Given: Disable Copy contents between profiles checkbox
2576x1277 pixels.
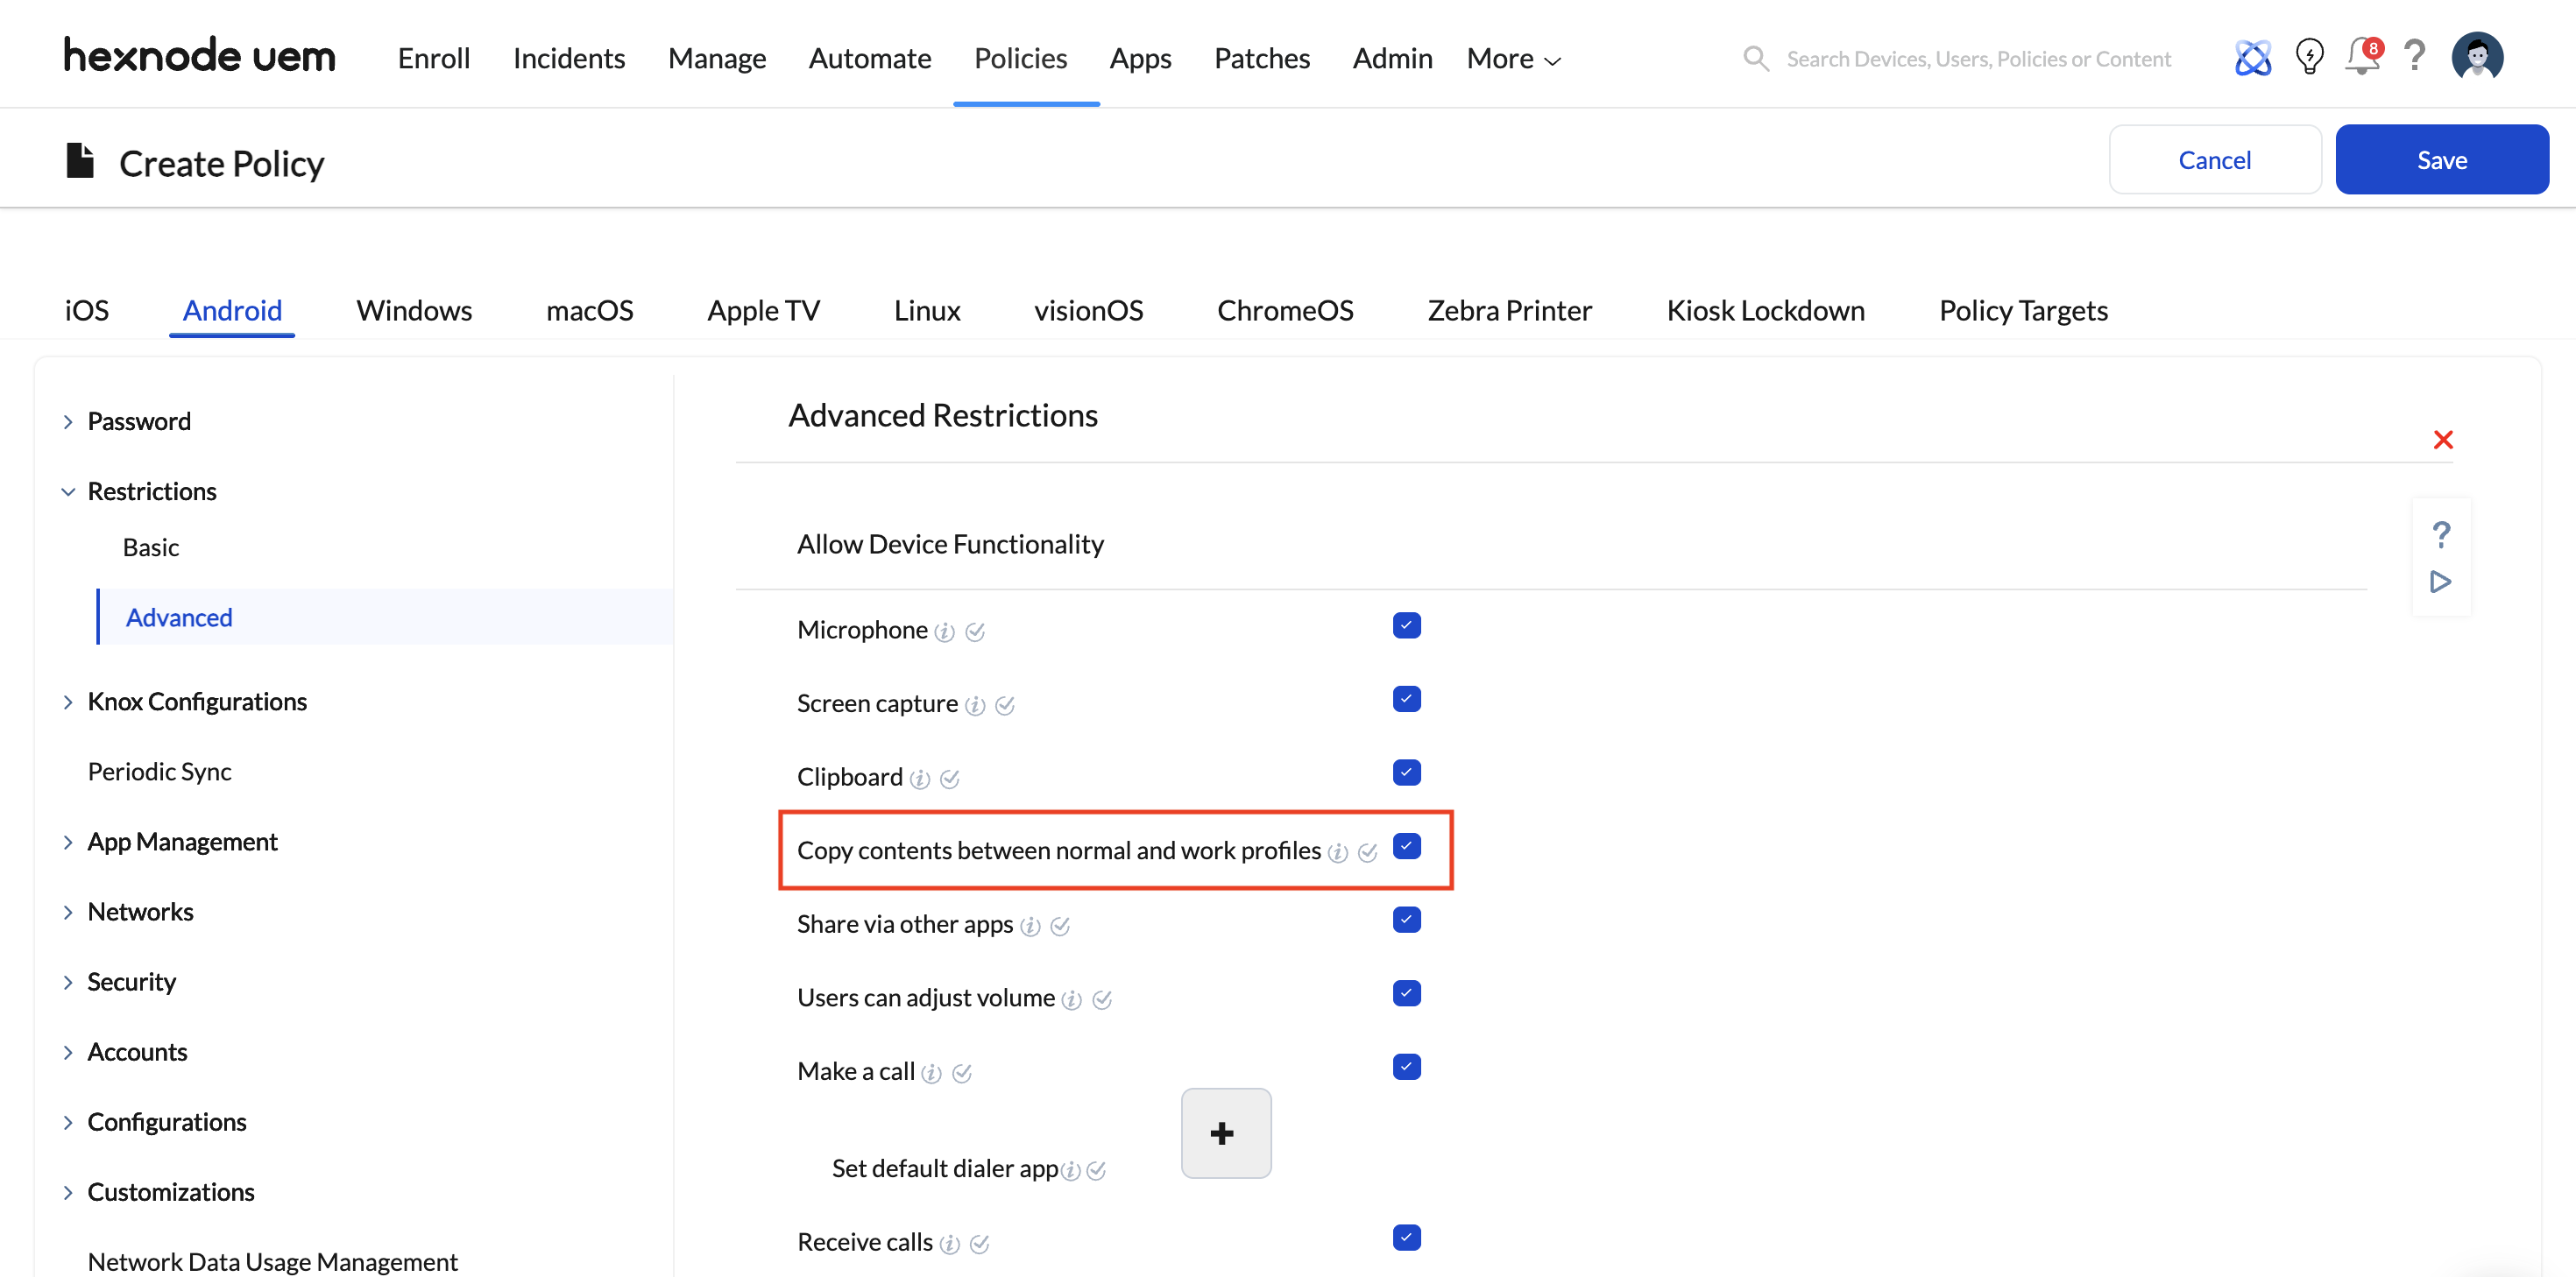Looking at the screenshot, I should click(x=1406, y=847).
